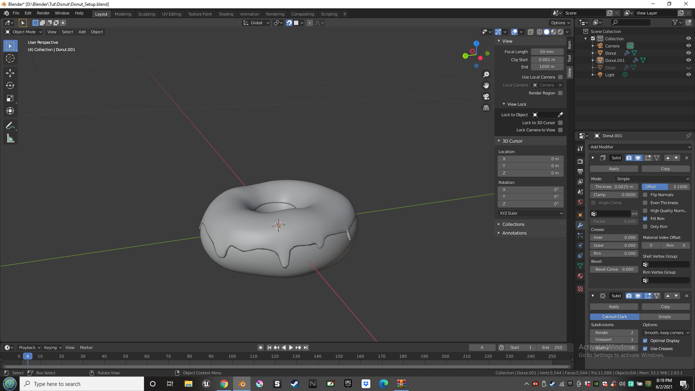Jump to the last frame in the timeline
Image resolution: width=695 pixels, height=391 pixels.
[306, 347]
